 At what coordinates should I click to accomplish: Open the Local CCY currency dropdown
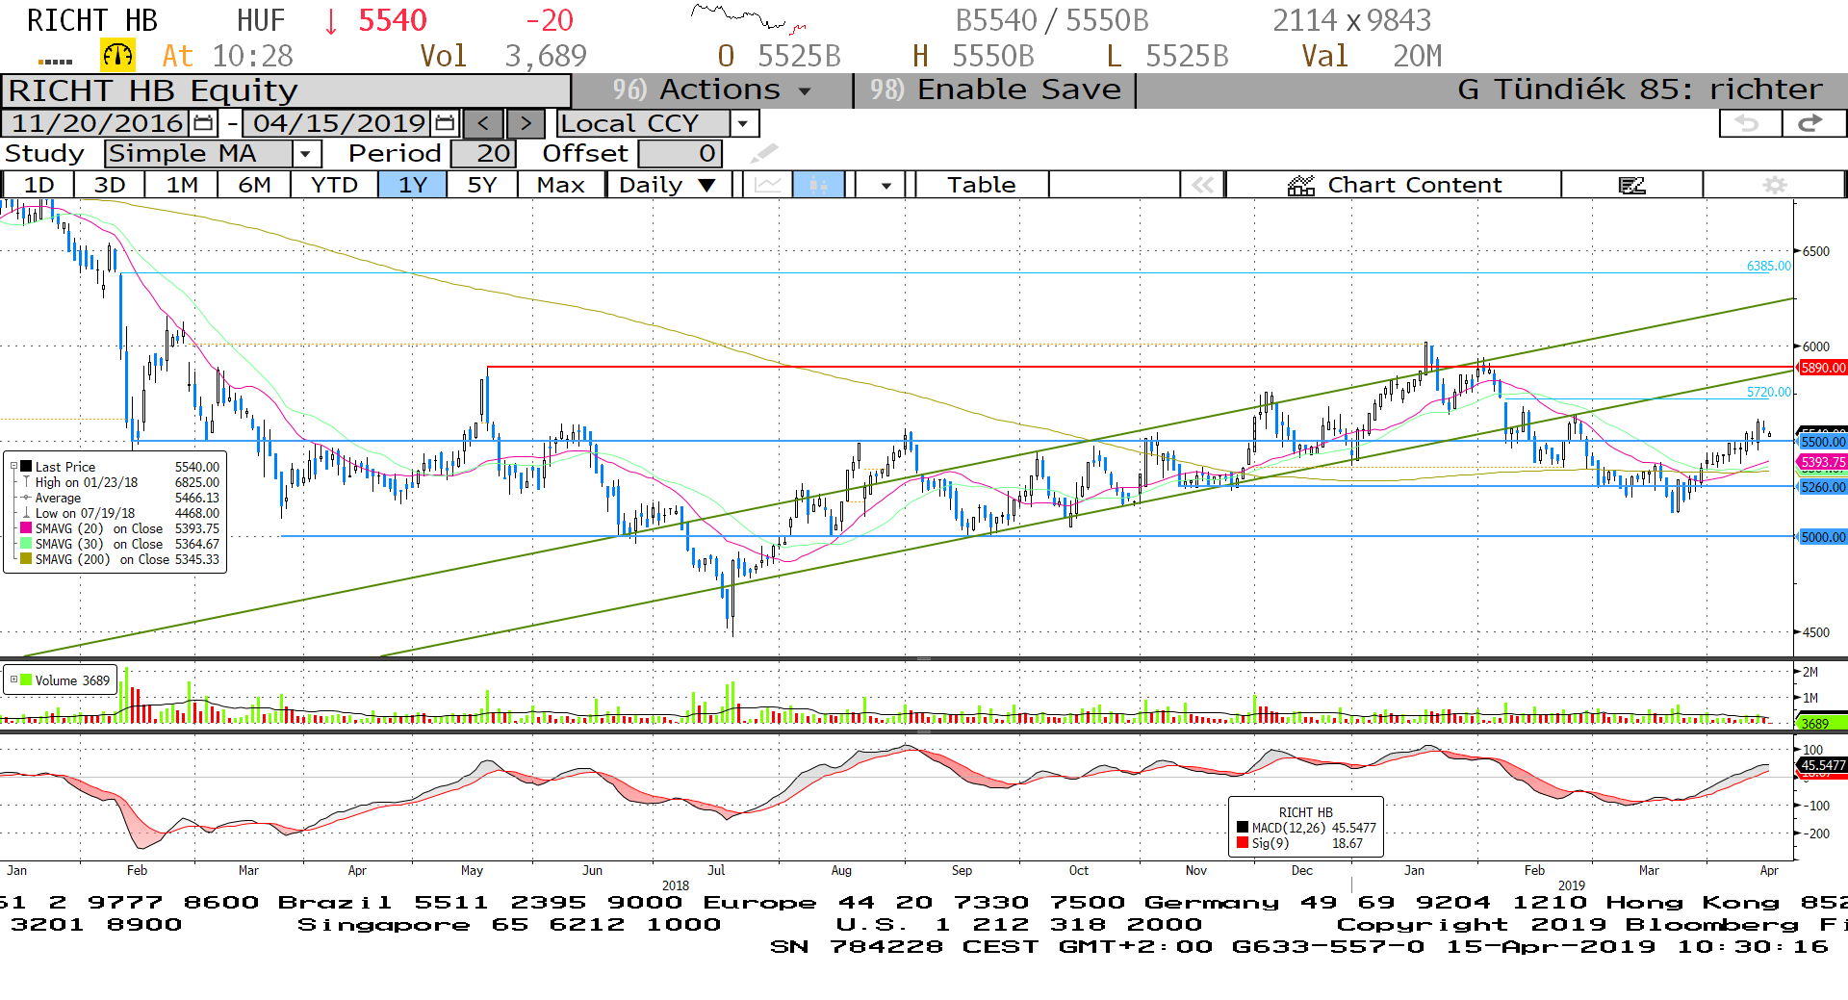point(742,123)
